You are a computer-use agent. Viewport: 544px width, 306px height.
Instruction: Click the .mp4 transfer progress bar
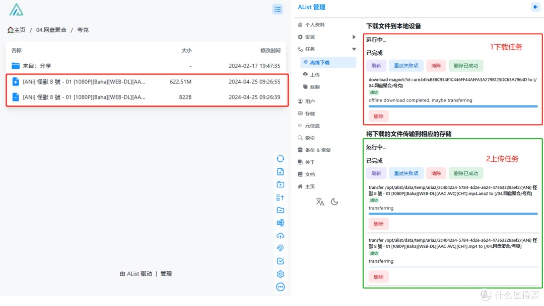pyautogui.click(x=453, y=267)
